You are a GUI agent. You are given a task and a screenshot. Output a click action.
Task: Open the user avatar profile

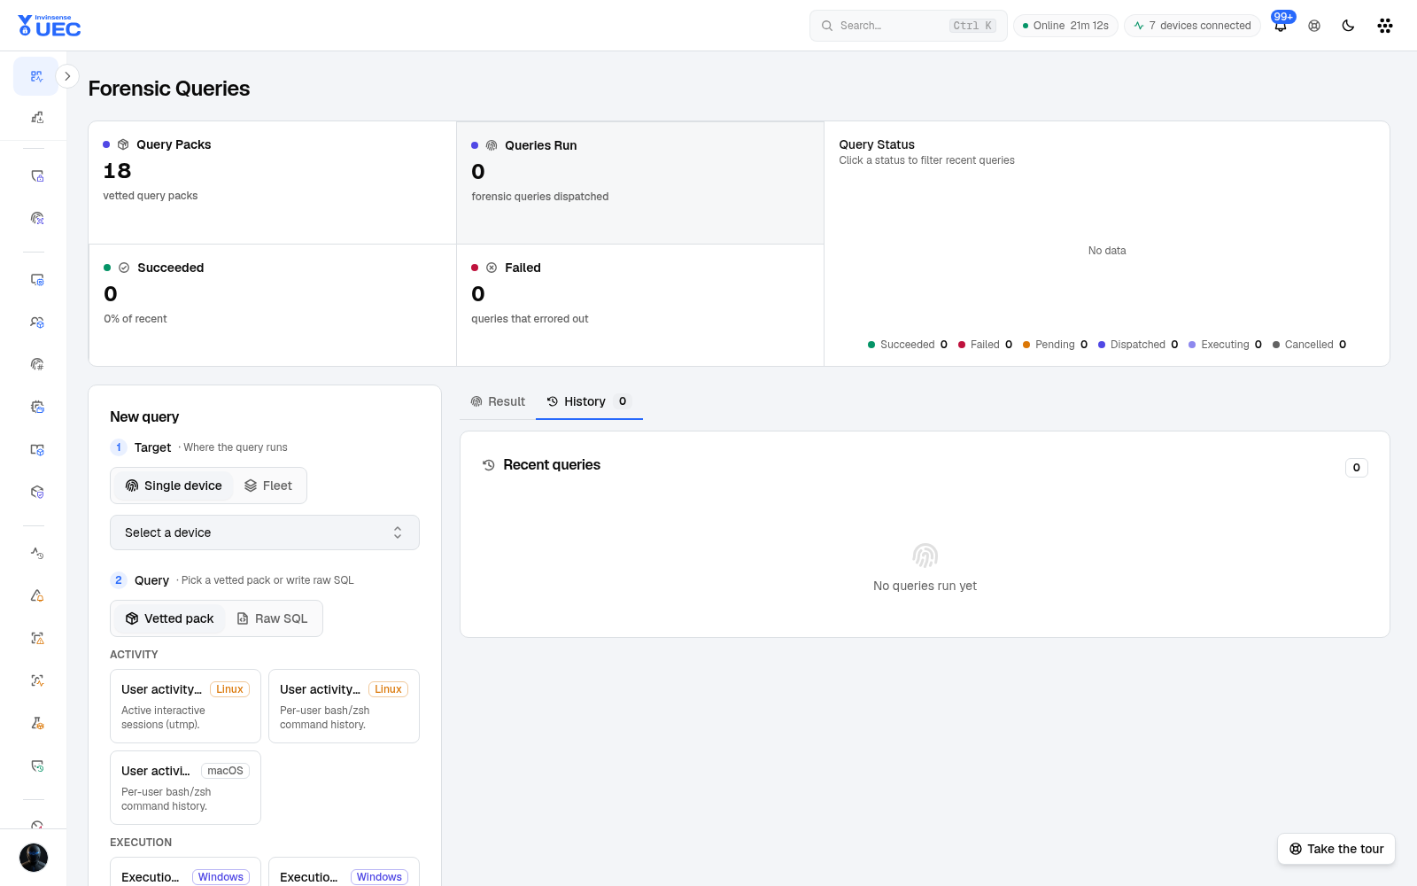[34, 858]
